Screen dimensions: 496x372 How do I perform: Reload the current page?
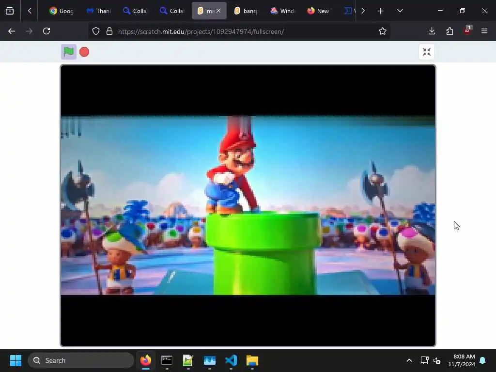(46, 31)
